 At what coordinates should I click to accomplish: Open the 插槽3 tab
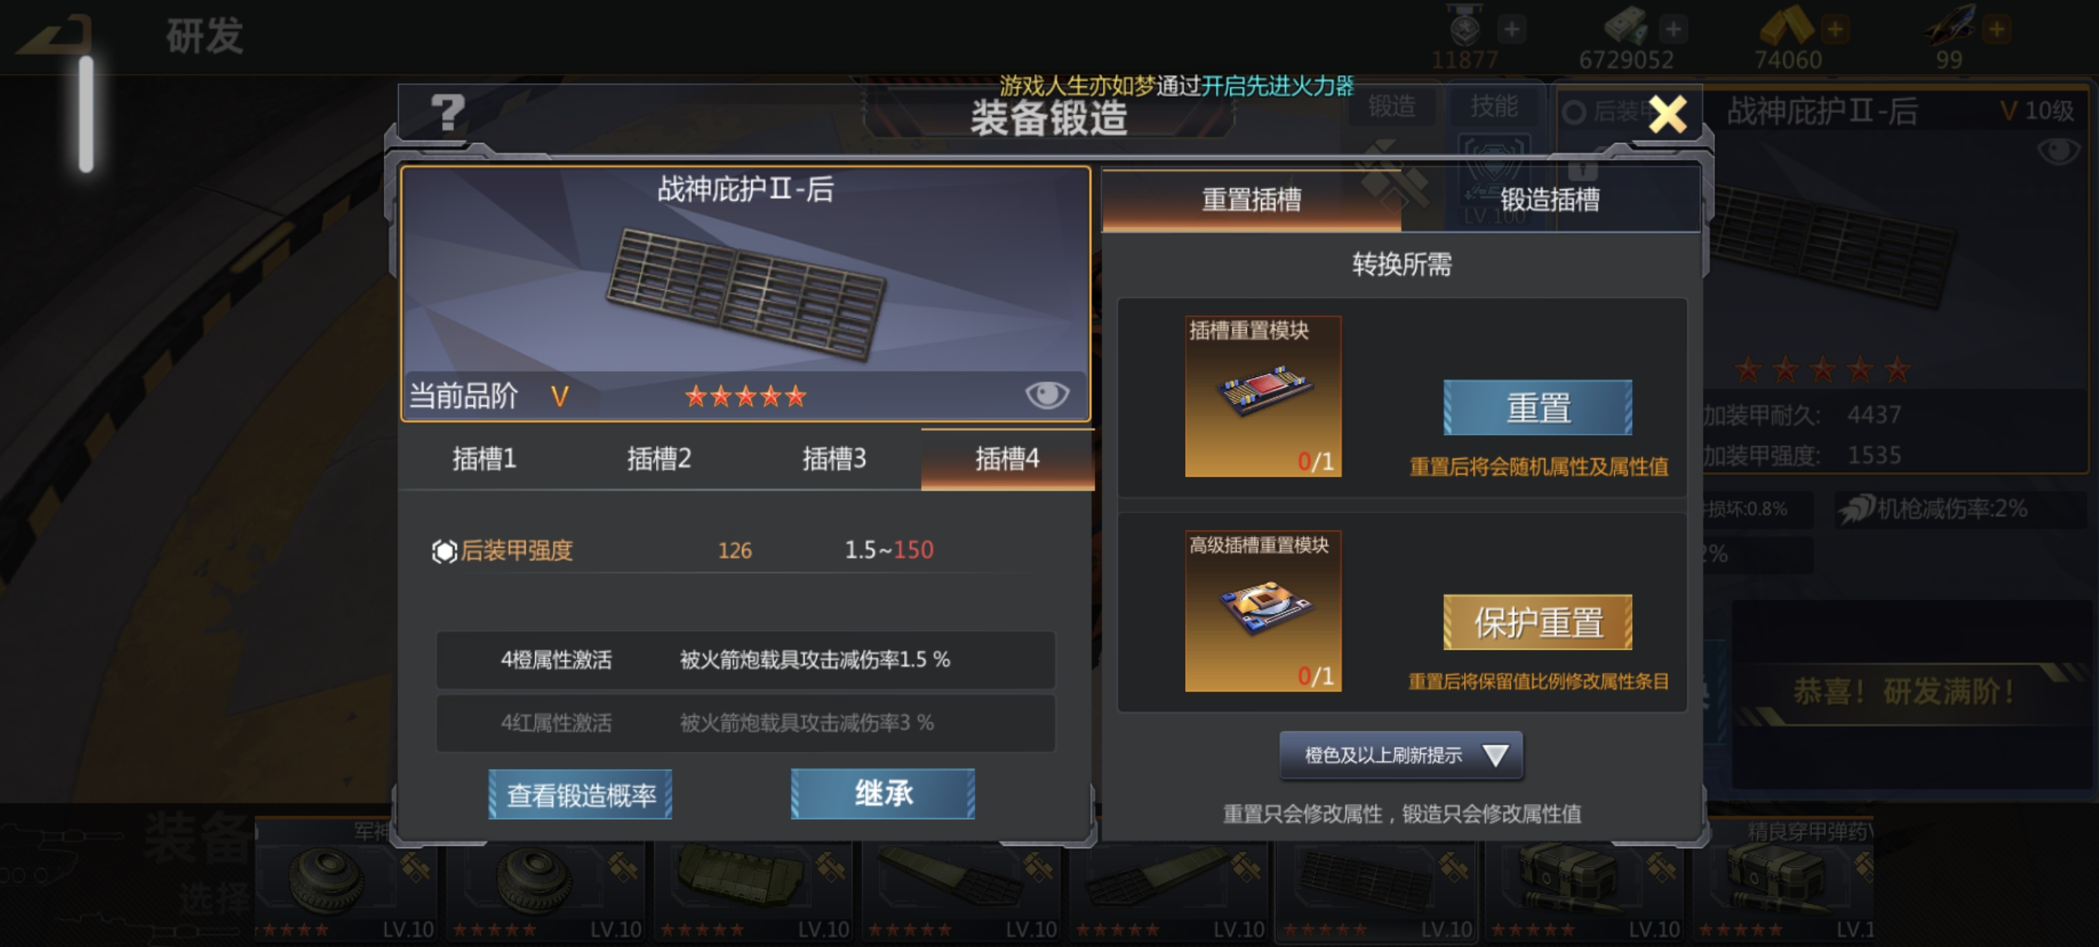coord(834,459)
